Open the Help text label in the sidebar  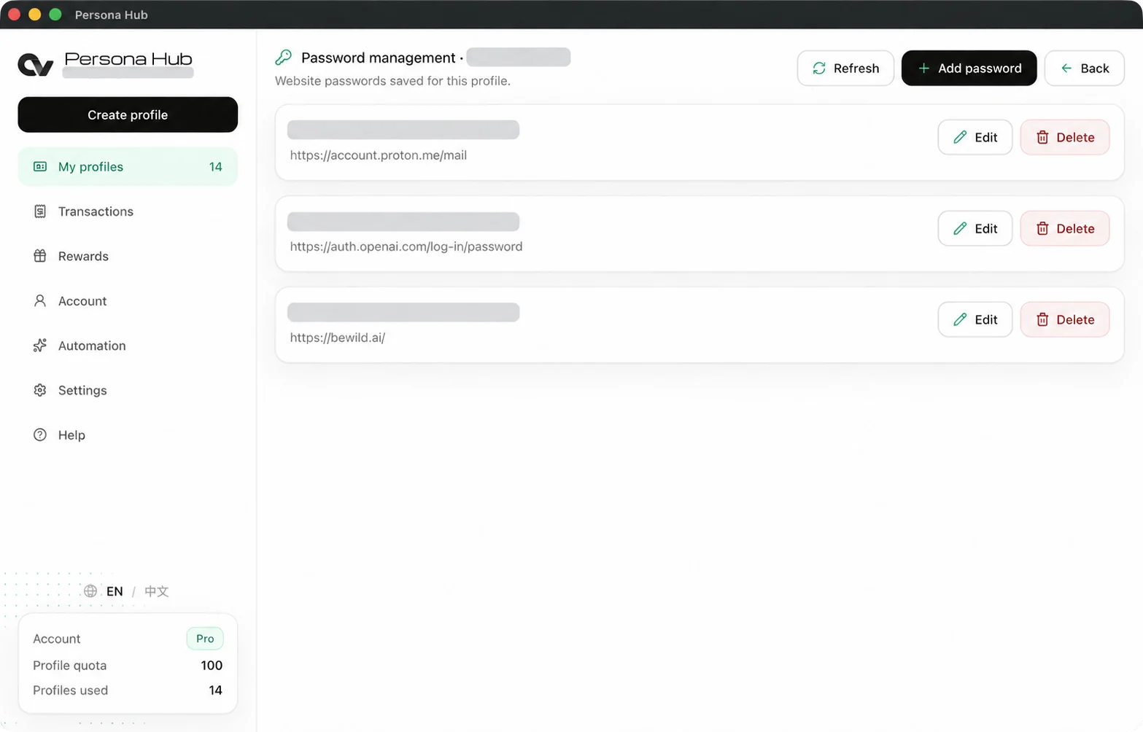click(x=71, y=435)
